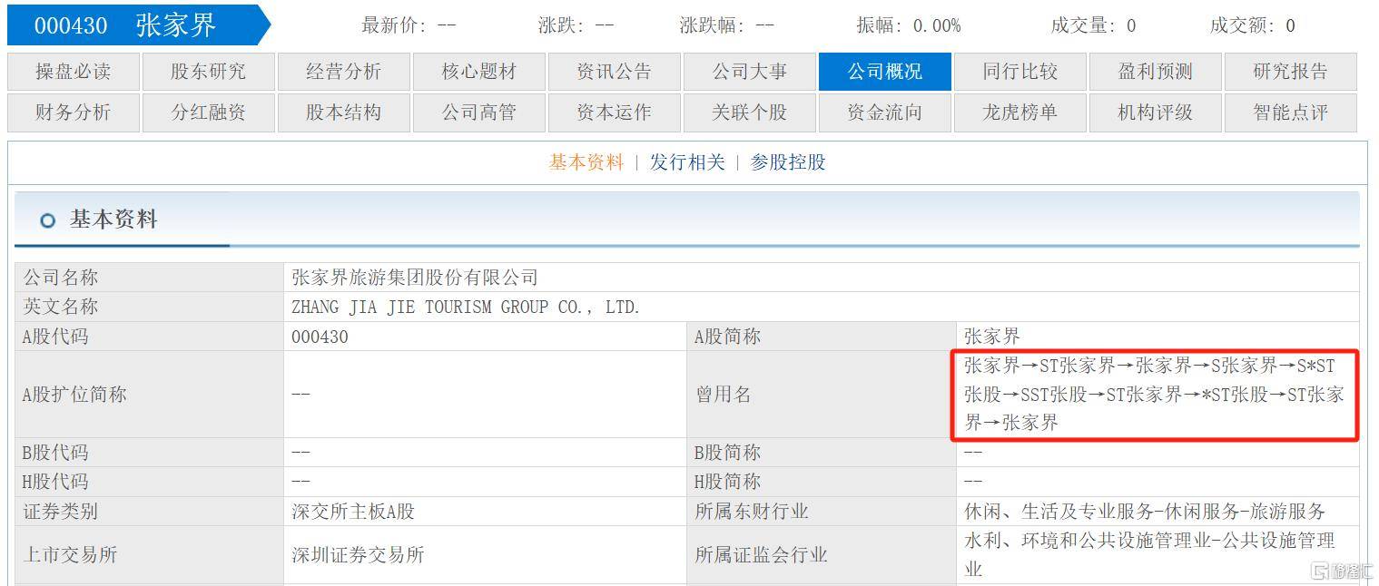Click the A股代码 row label
The height and width of the screenshot is (586, 1379).
point(55,337)
